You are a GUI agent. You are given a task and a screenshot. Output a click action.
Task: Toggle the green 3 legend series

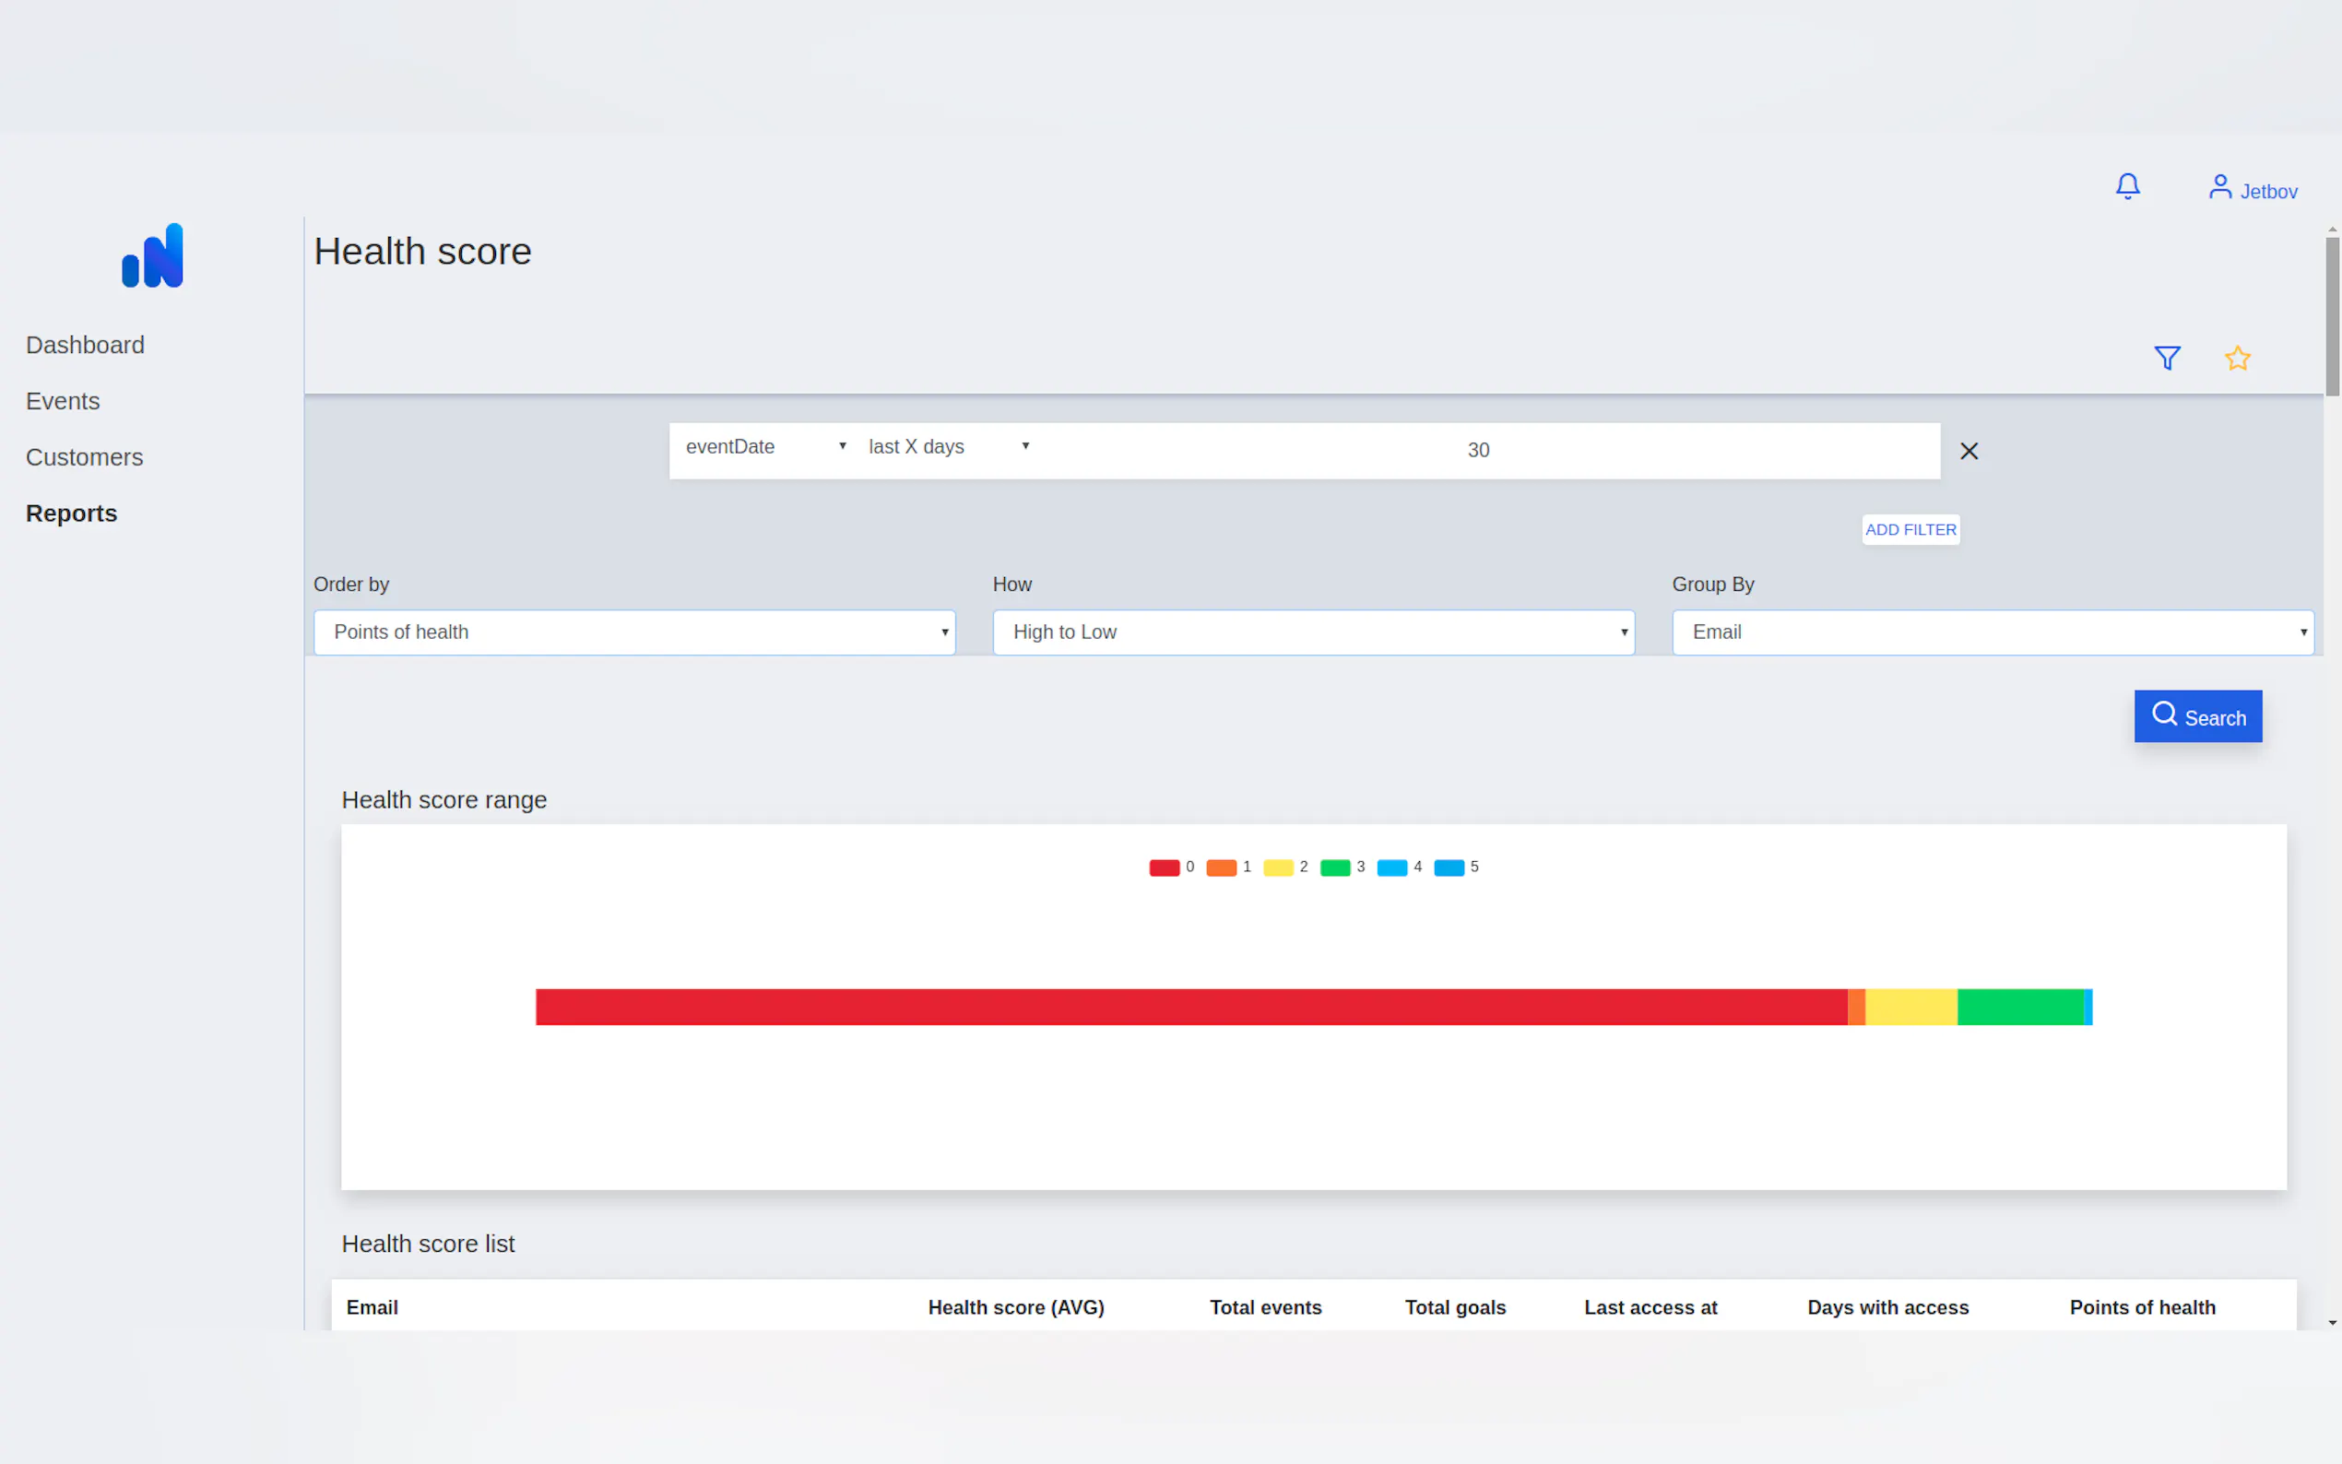1335,868
